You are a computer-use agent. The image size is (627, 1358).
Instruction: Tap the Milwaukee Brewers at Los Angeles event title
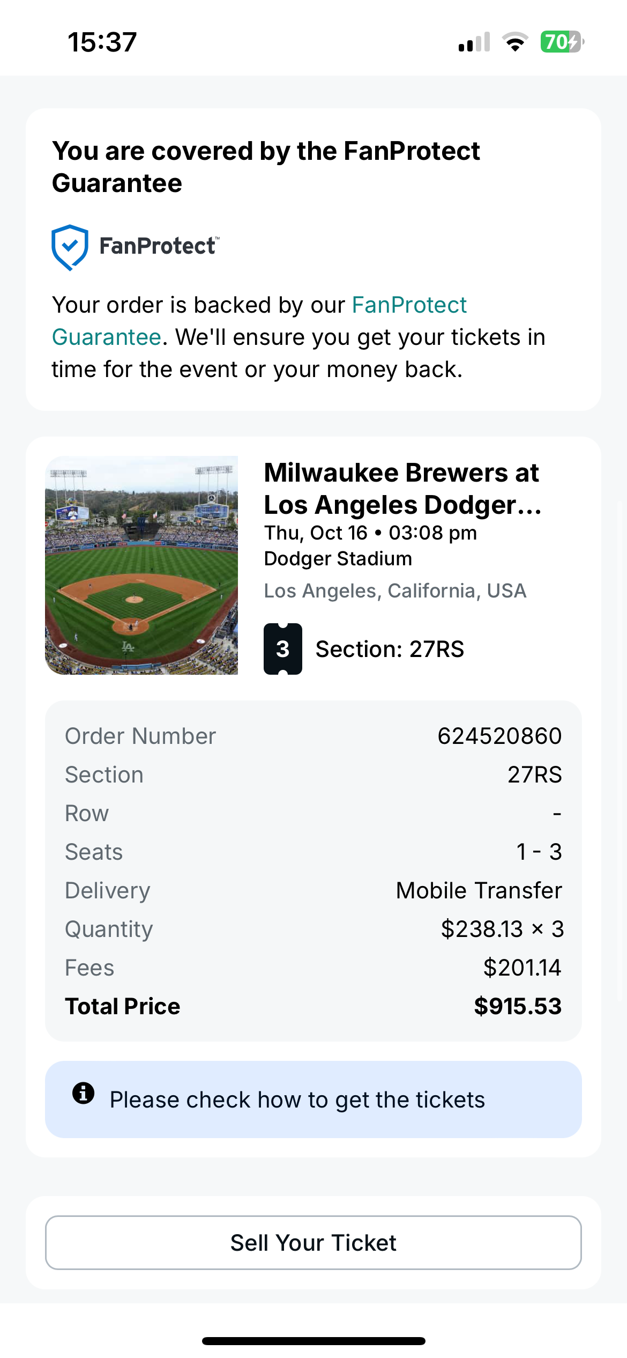click(x=402, y=489)
